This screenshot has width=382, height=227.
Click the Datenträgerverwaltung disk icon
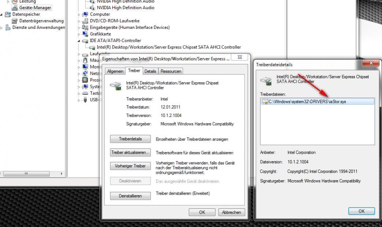(15, 21)
